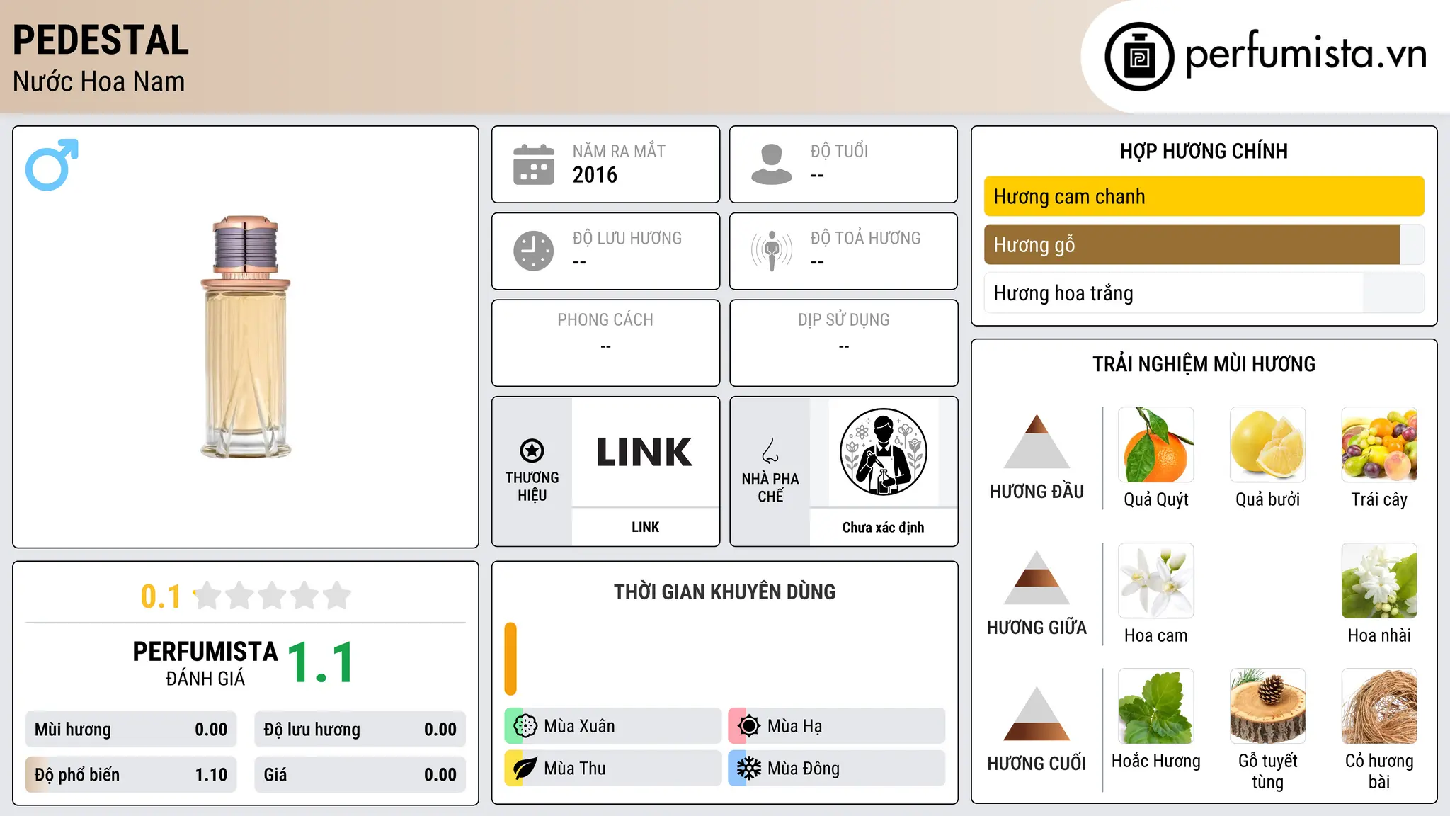This screenshot has width=1450, height=816.
Task: Click the Mùa Thu leaf icon
Action: click(x=525, y=769)
